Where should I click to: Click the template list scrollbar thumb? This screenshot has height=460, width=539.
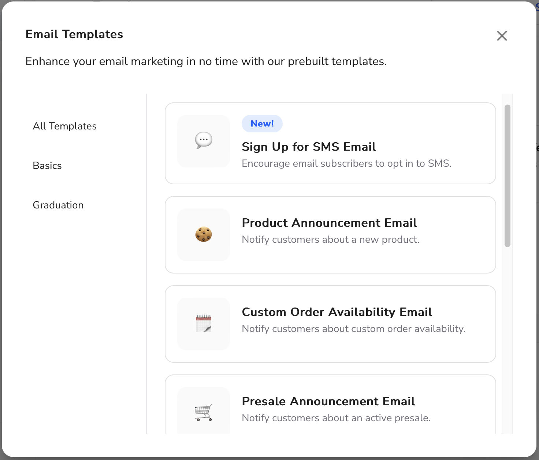[507, 176]
